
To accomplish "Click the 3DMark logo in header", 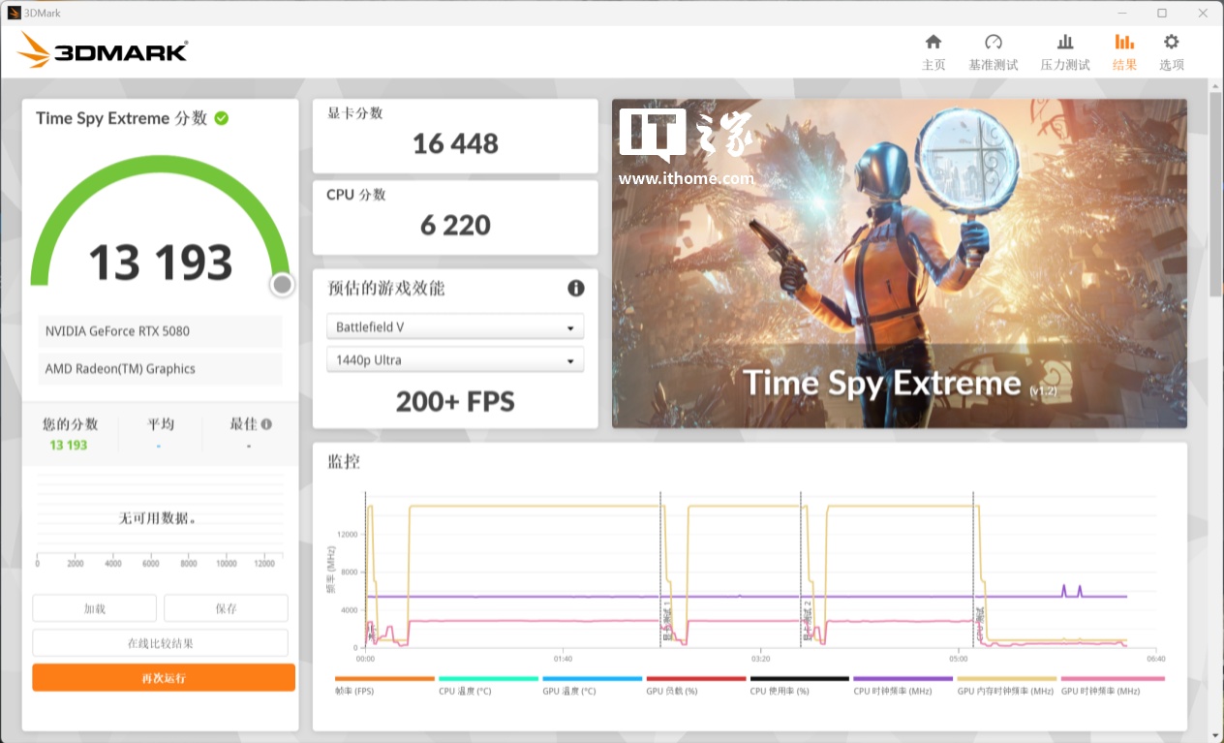I will tap(103, 50).
